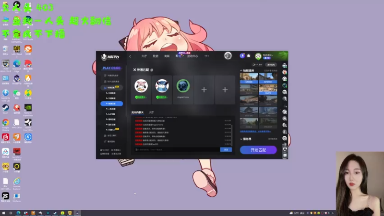Open Baidu Netdisk desktop icon
Image resolution: width=384 pixels, height=216 pixels.
pyautogui.click(x=5, y=153)
